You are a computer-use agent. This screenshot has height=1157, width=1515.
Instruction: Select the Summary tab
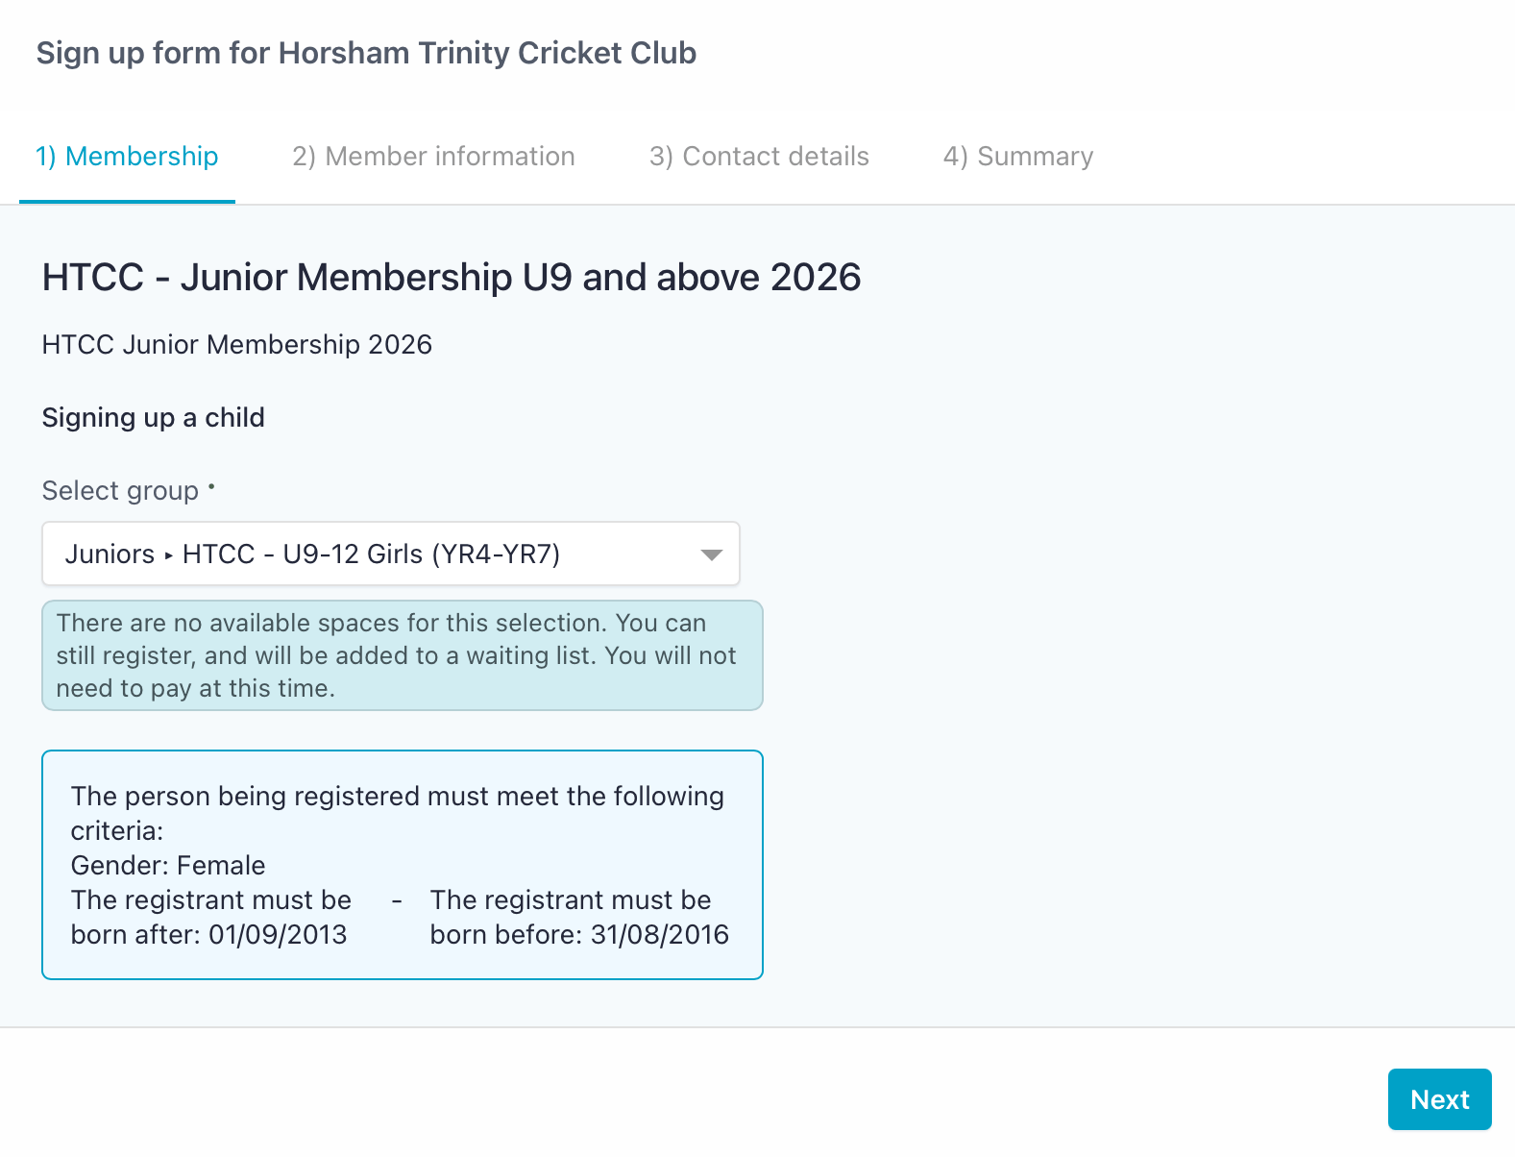1017,157
